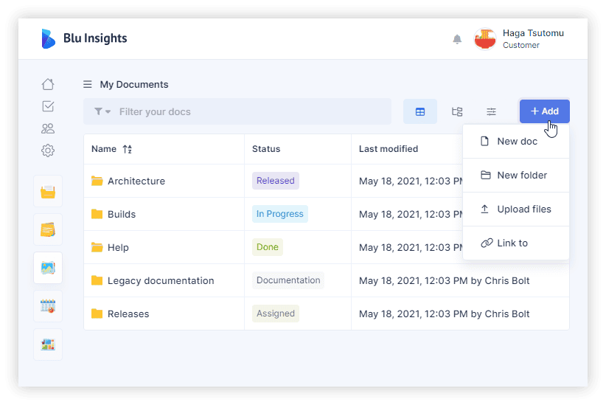Click Builds row last modified date
The height and width of the screenshot is (405, 606).
(411, 214)
